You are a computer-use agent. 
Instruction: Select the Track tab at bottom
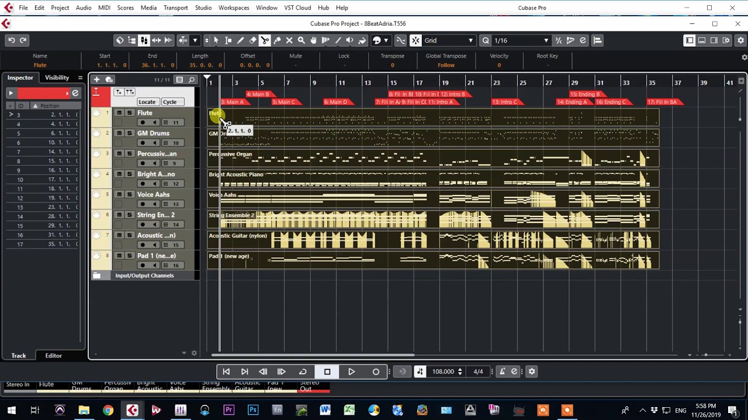19,355
